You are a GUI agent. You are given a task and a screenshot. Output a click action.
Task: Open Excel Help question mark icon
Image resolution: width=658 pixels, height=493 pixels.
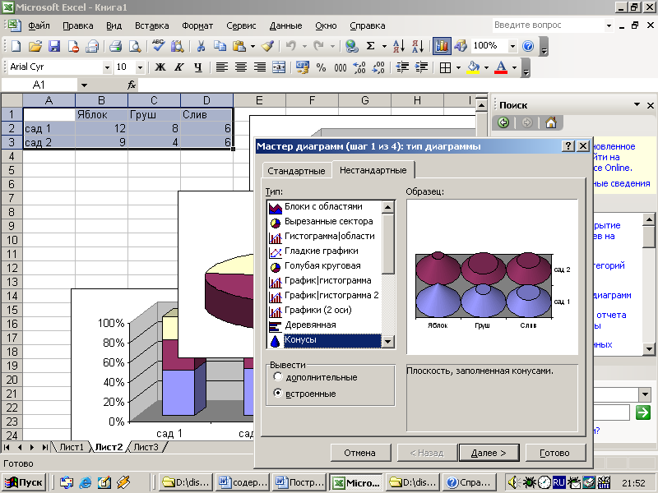click(528, 46)
